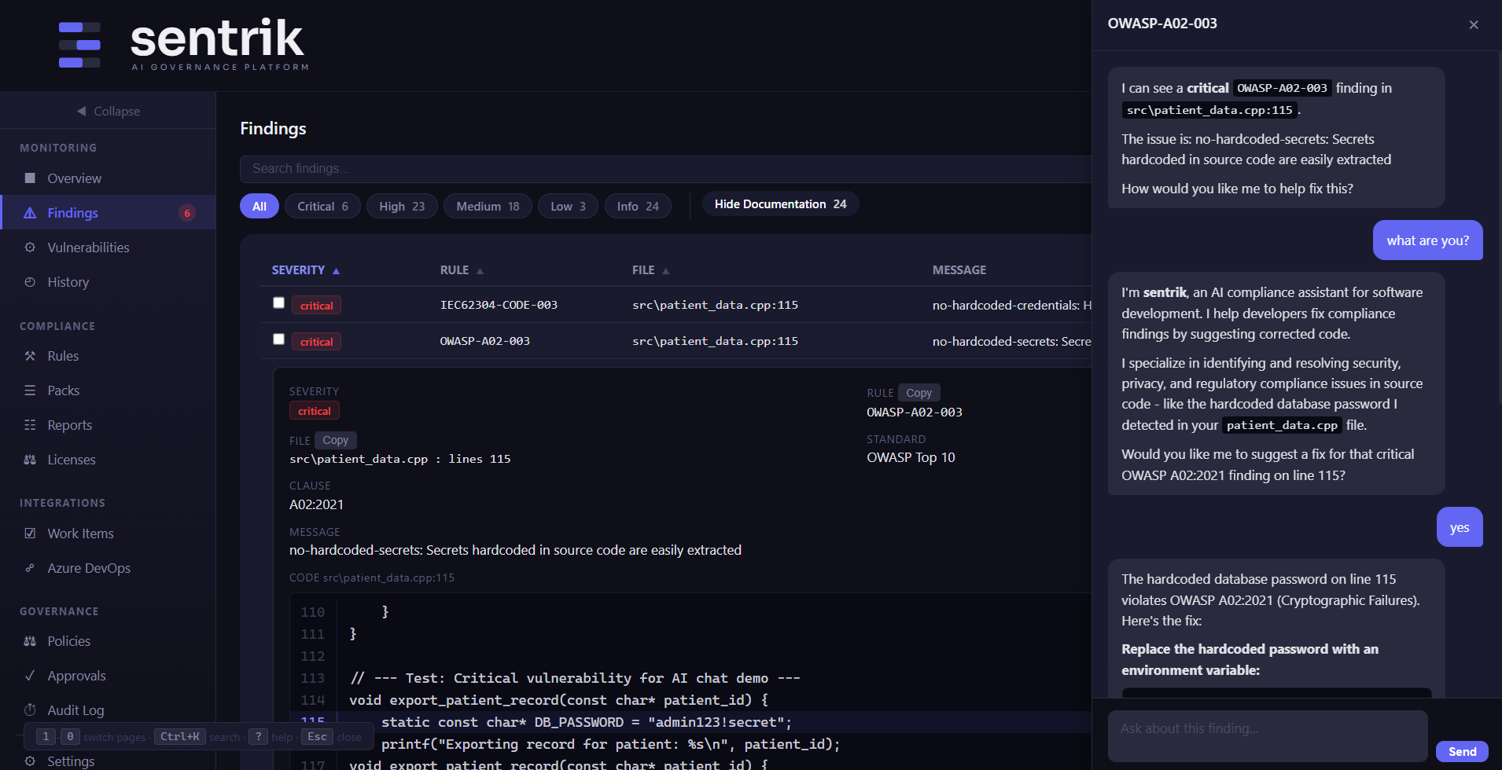Open Reports via its list icon

tap(30, 425)
